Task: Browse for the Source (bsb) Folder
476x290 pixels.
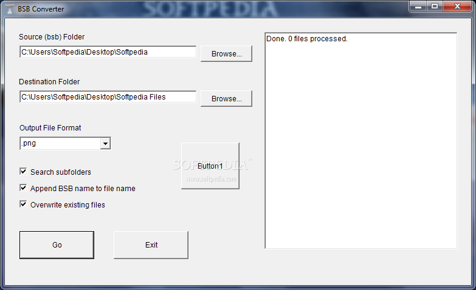Action: (x=227, y=53)
